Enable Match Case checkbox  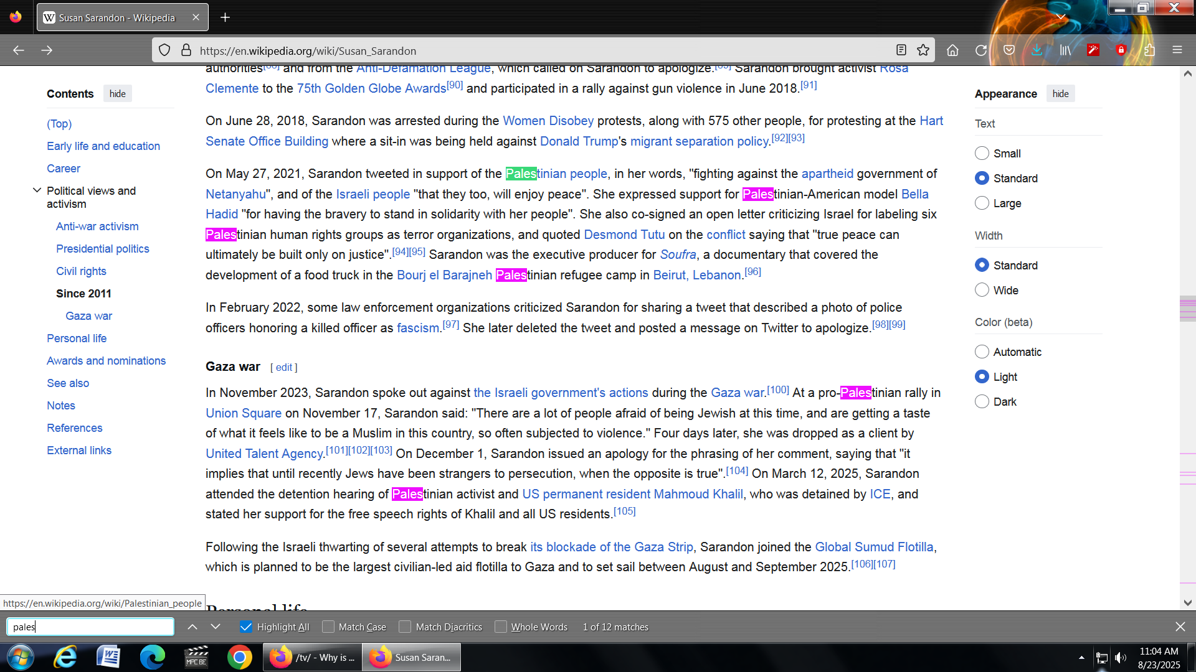[328, 627]
